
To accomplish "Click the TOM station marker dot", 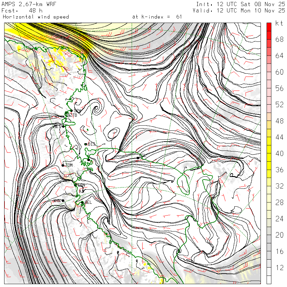I will point(63,166).
